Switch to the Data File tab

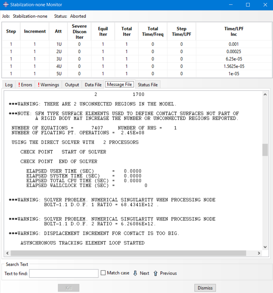point(93,85)
